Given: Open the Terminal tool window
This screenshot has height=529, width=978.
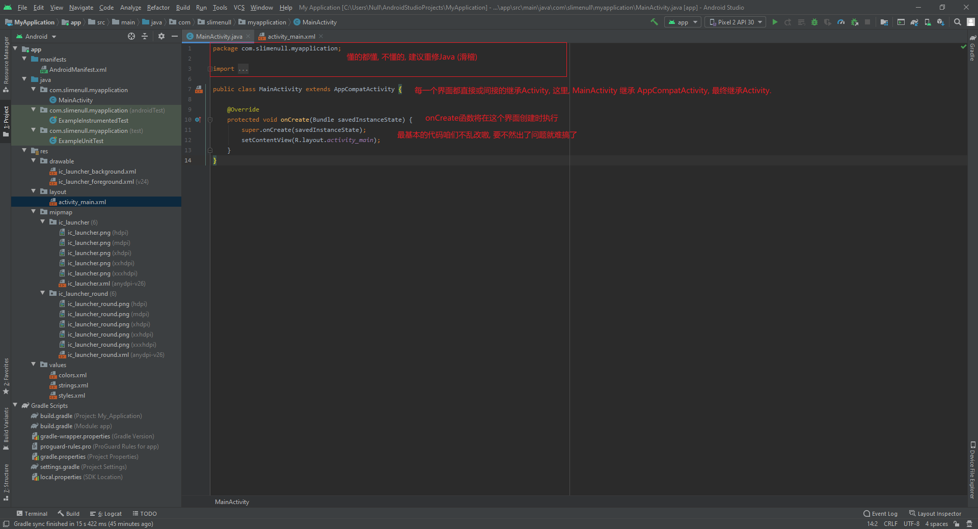Looking at the screenshot, I should tap(32, 514).
